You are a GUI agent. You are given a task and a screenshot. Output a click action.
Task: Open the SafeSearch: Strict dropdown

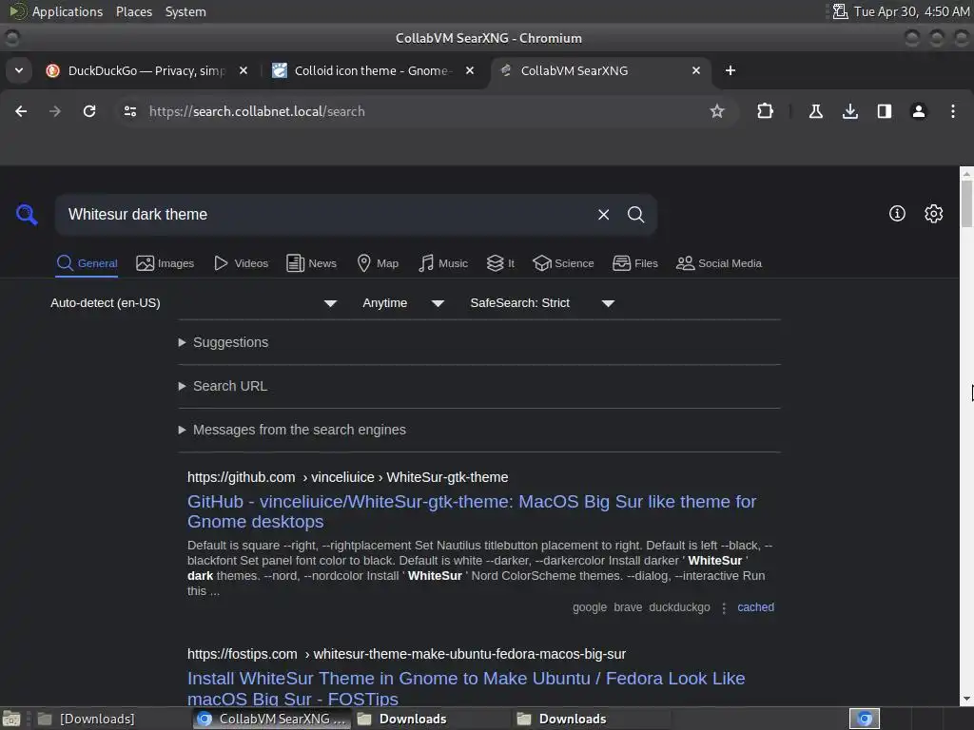(x=542, y=303)
